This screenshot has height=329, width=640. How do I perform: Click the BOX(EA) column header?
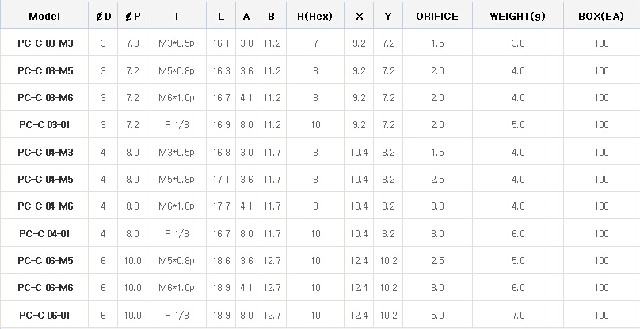(600, 16)
